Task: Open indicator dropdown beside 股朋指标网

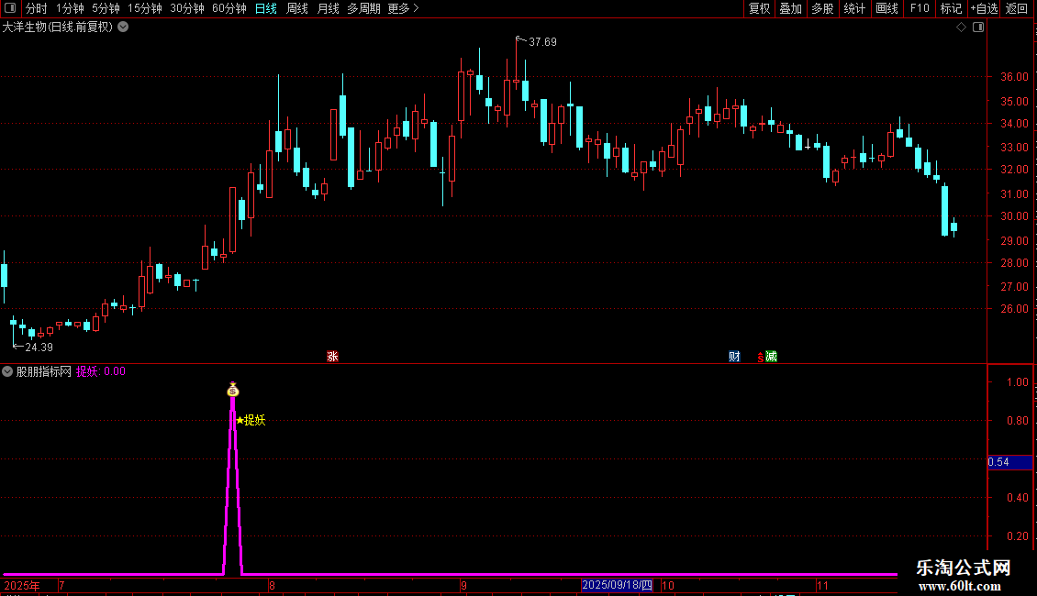Action: click(7, 371)
